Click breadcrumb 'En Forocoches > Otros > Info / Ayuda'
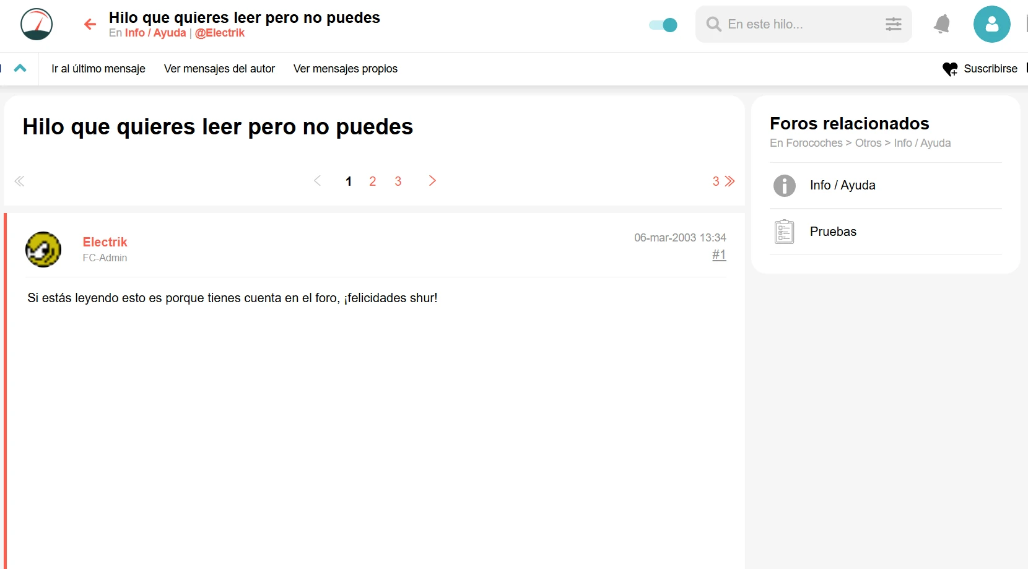 tap(860, 143)
